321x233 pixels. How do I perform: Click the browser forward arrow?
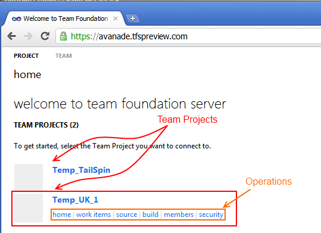[28, 36]
